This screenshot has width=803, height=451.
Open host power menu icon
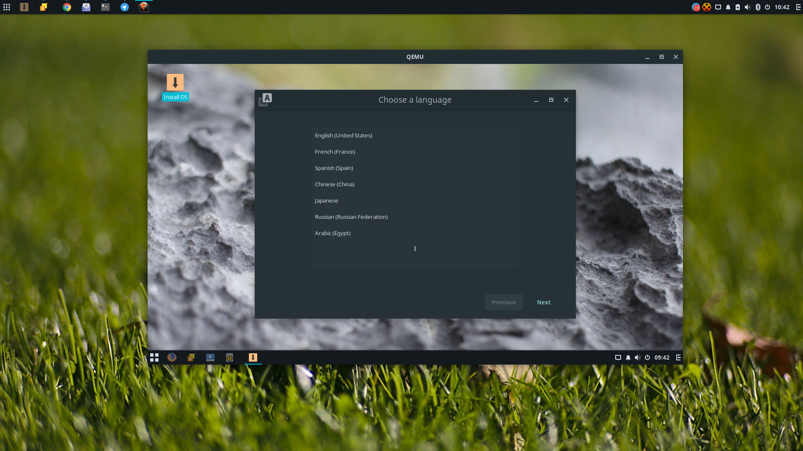767,7
